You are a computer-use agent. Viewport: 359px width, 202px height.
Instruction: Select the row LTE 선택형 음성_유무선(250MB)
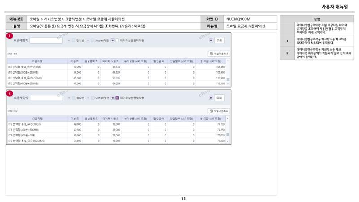click(x=116, y=141)
